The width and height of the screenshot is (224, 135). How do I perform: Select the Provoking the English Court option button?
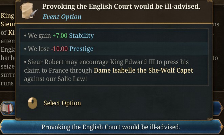click(x=111, y=127)
